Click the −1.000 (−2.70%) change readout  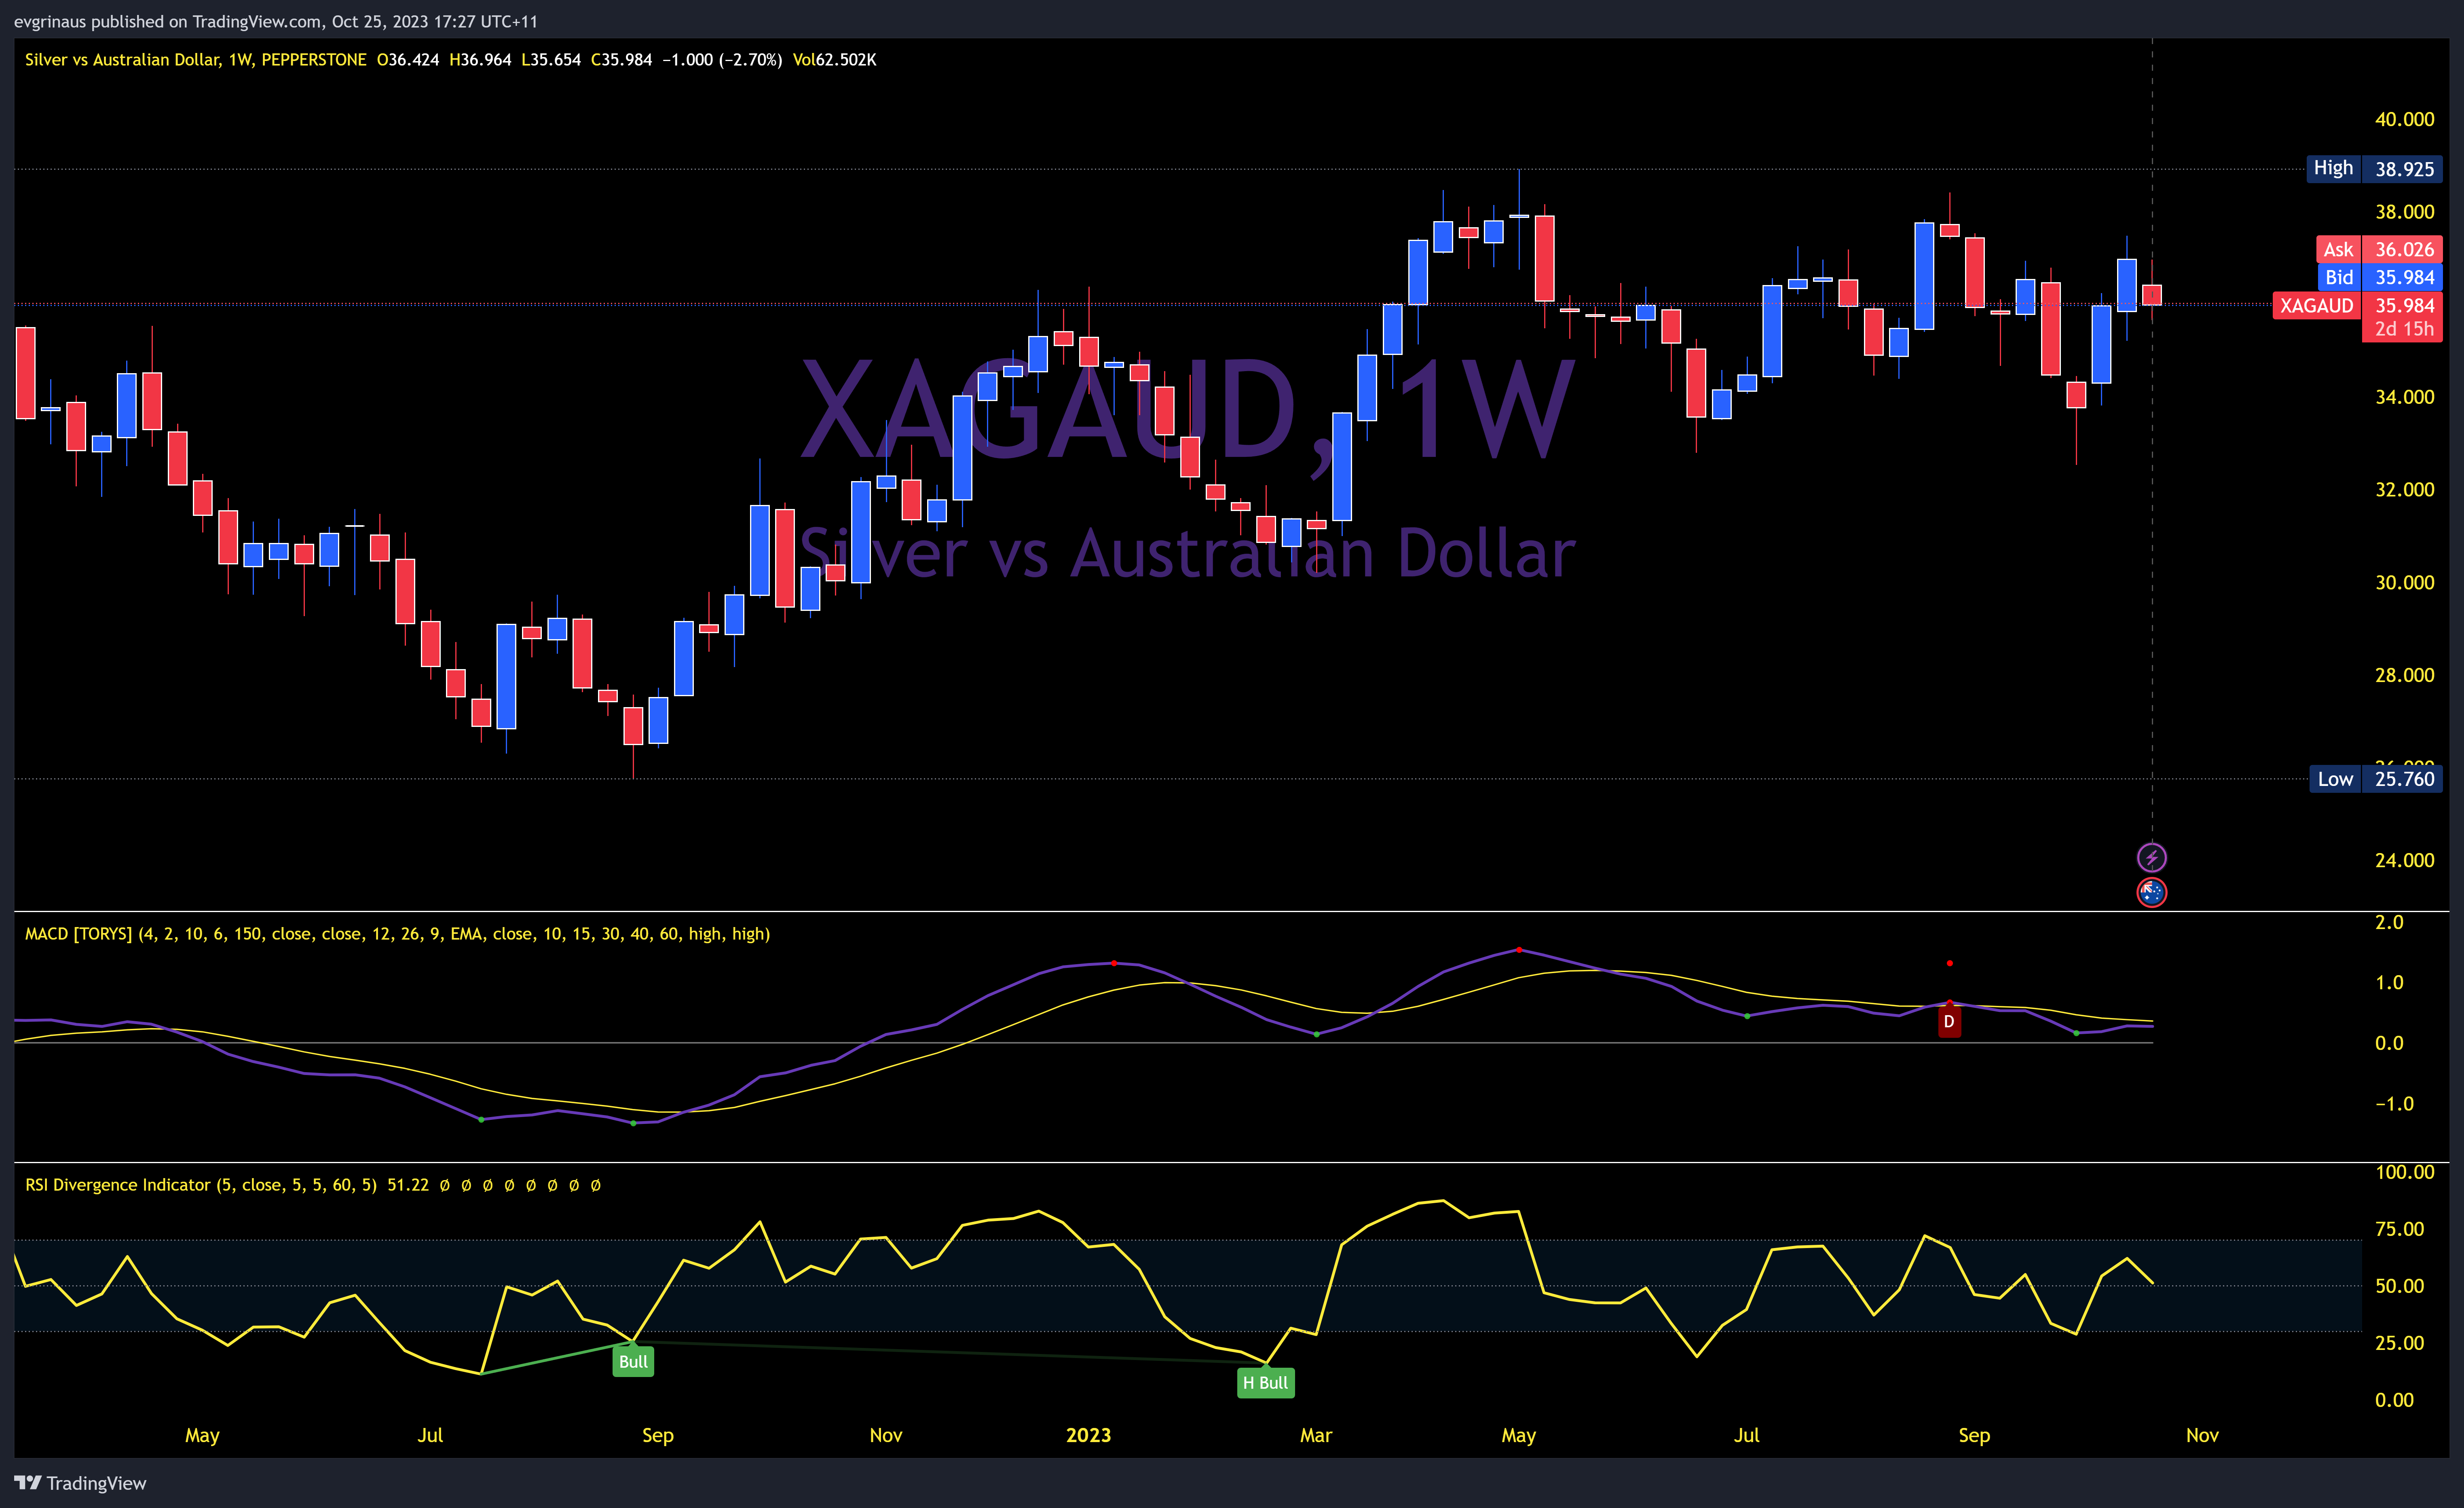[722, 60]
